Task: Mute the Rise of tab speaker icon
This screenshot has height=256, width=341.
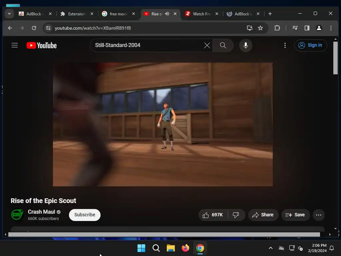Action: click(167, 14)
